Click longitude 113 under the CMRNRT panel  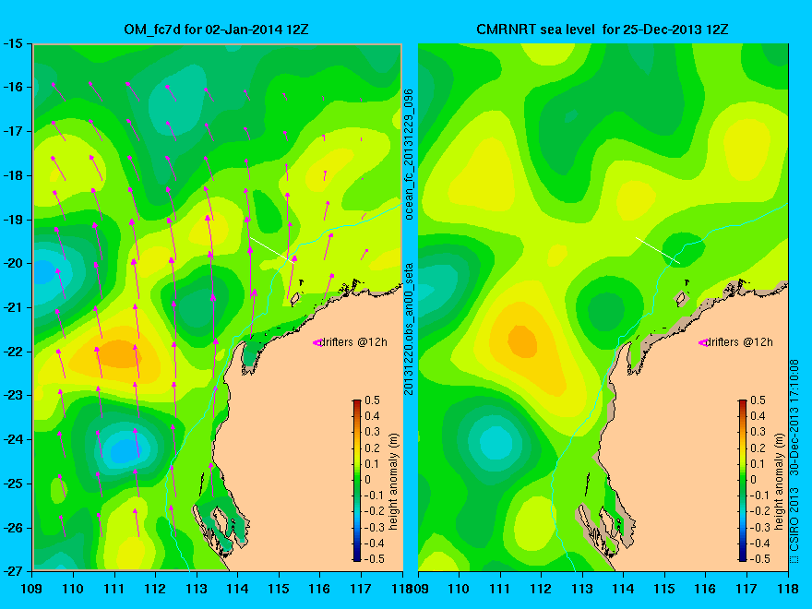[x=582, y=589]
